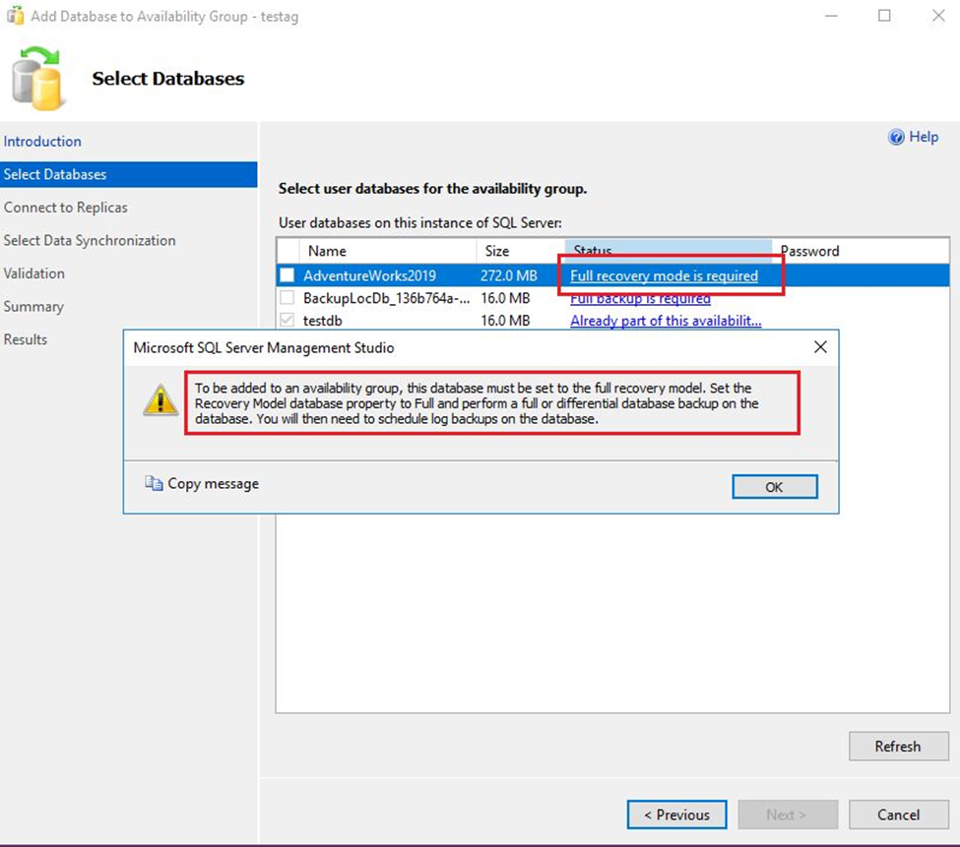Refresh the user databases list
The image size is (960, 847).
pyautogui.click(x=897, y=747)
